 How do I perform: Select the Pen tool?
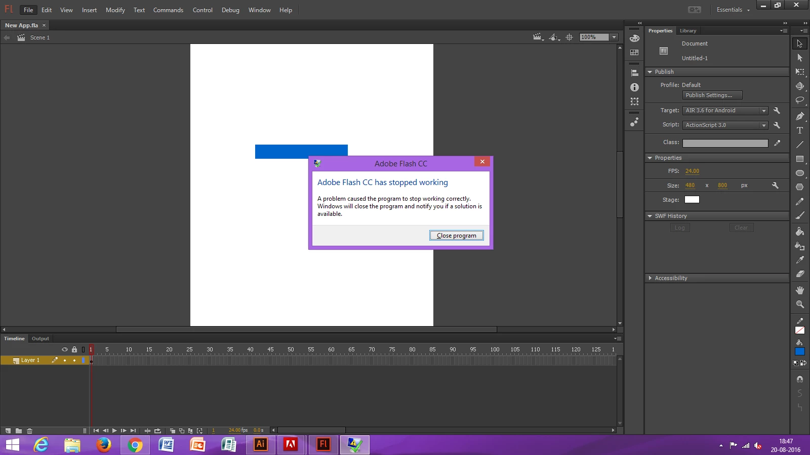(x=800, y=116)
